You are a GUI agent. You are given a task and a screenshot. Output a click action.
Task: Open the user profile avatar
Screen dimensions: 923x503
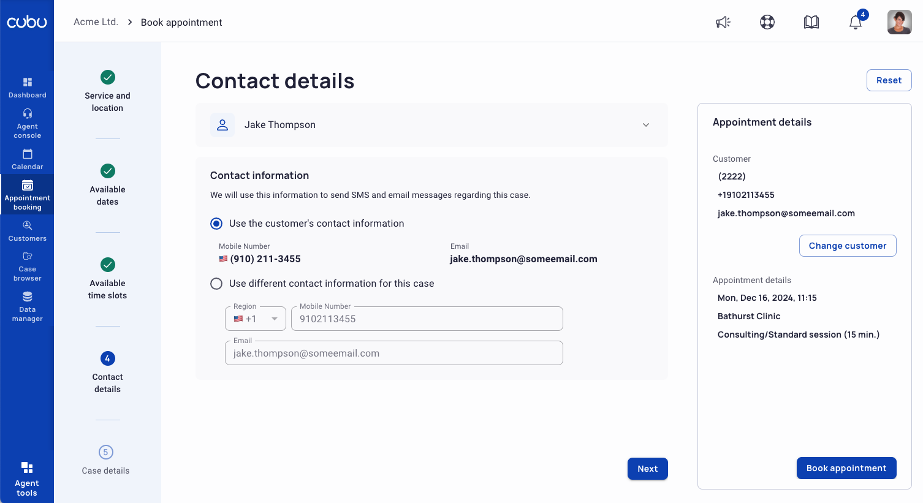(x=900, y=22)
